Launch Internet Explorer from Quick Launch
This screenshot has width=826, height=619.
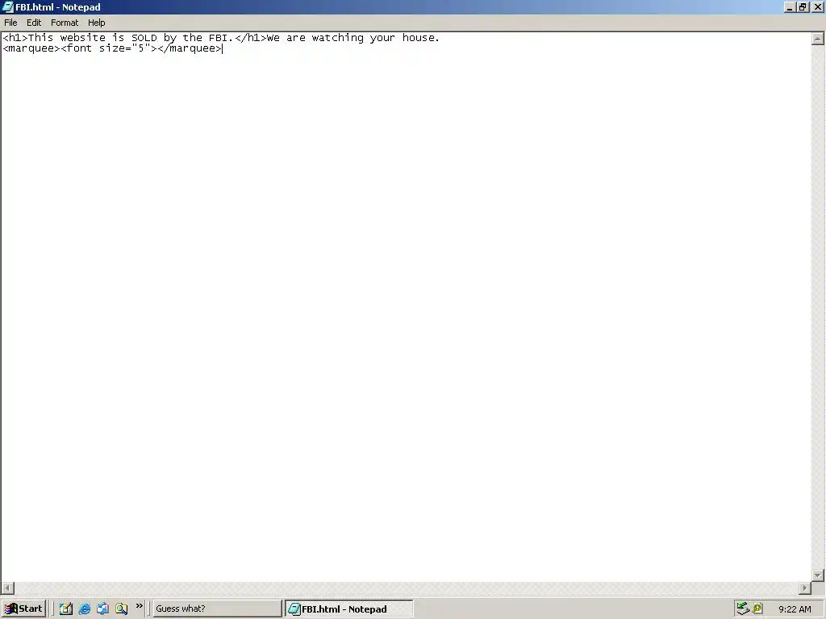point(84,609)
